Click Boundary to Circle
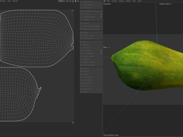The width and height of the screenshot is (183, 137). (x=91, y=62)
